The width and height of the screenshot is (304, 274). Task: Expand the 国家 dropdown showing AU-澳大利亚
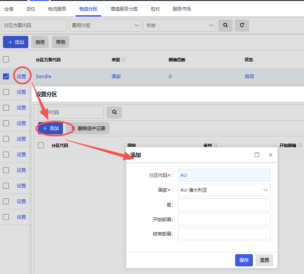click(x=224, y=190)
